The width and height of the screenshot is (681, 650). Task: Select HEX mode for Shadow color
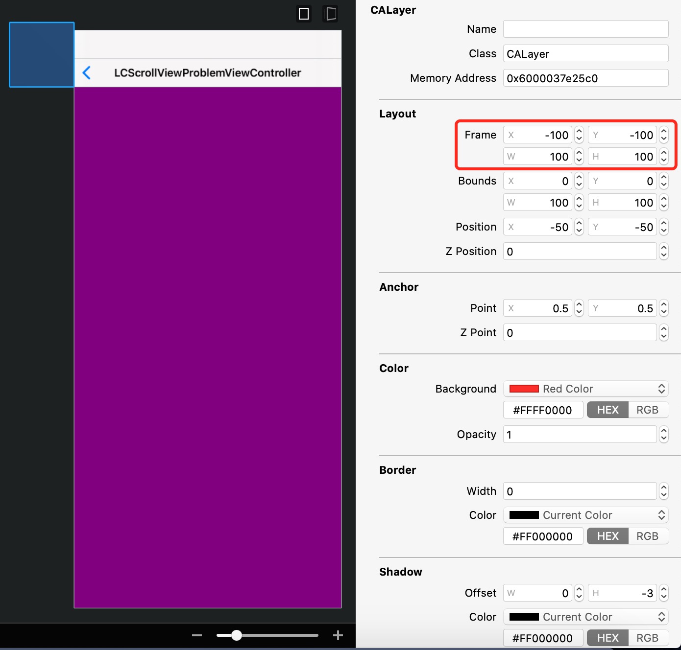pos(608,638)
